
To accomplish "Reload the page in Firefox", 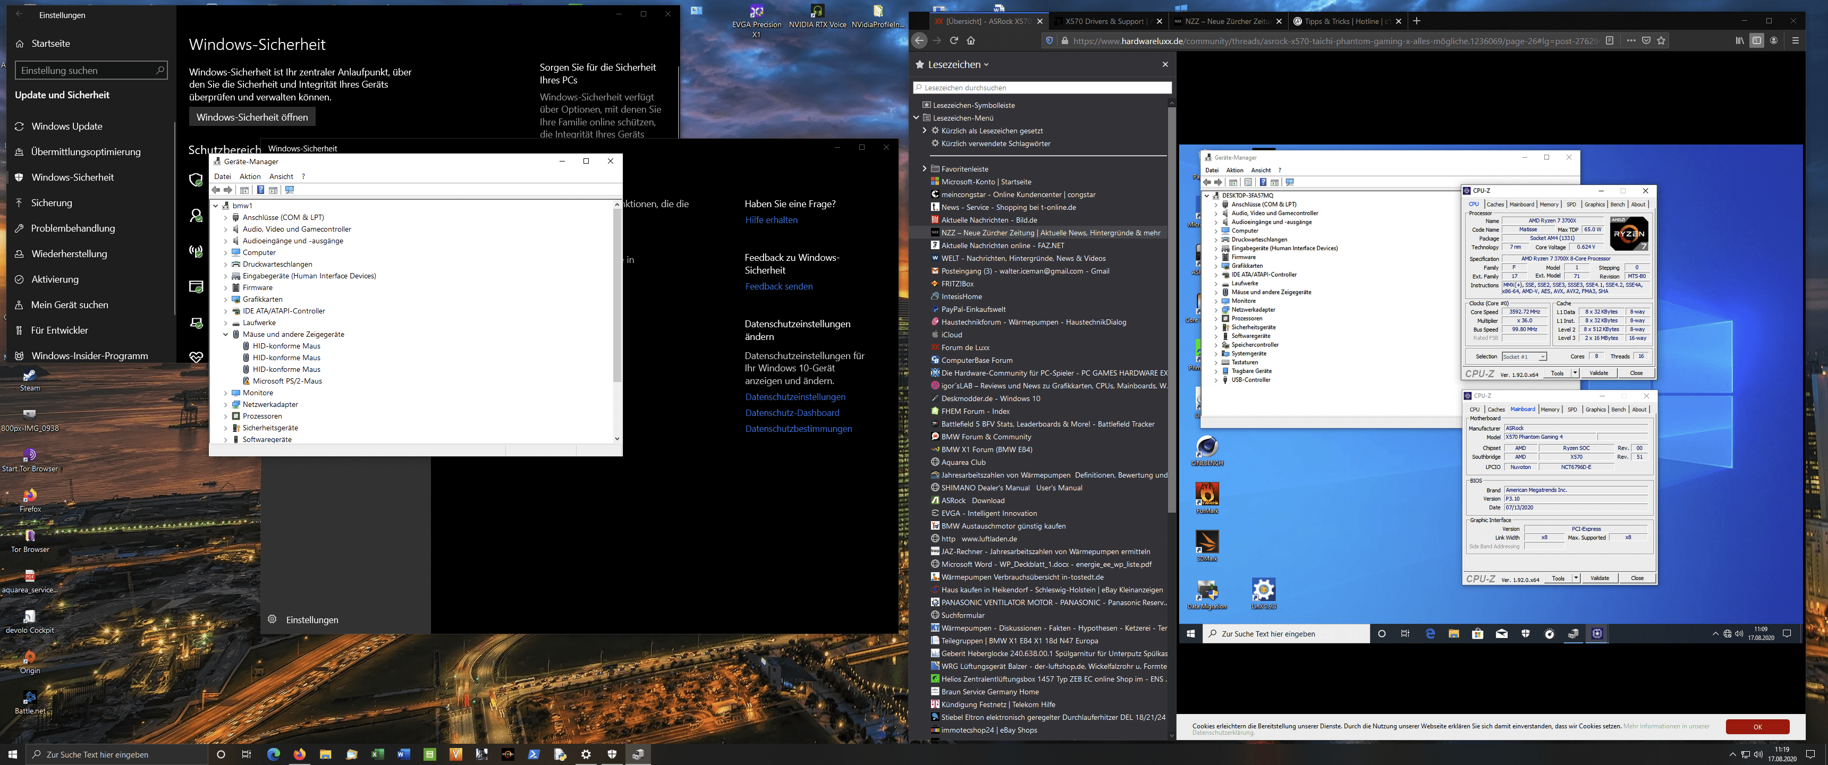I will coord(954,40).
